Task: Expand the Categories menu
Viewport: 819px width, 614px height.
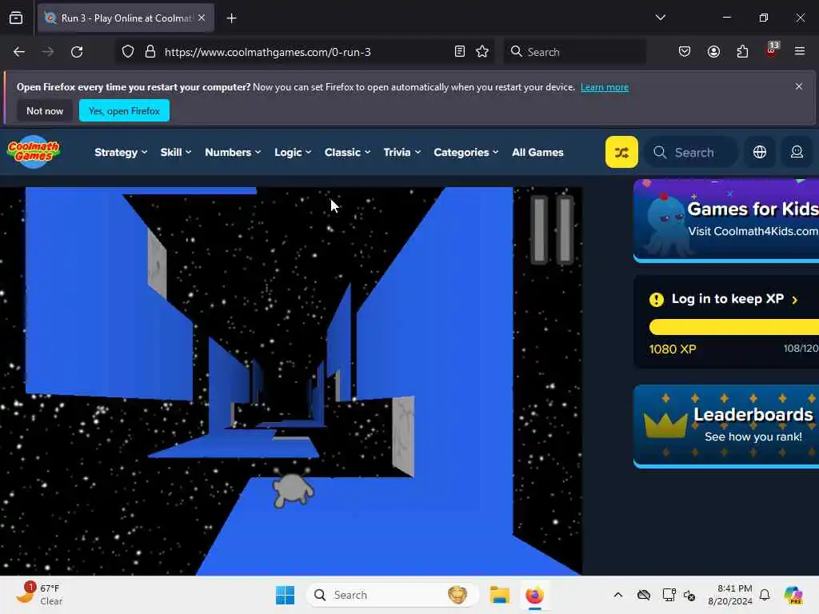Action: tap(466, 152)
